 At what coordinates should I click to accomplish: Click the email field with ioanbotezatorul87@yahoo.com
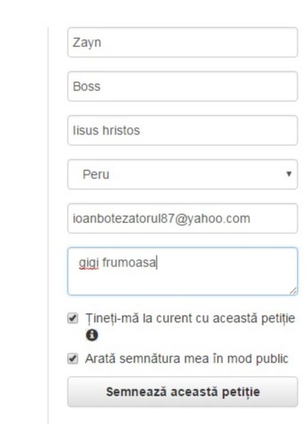pos(182,218)
